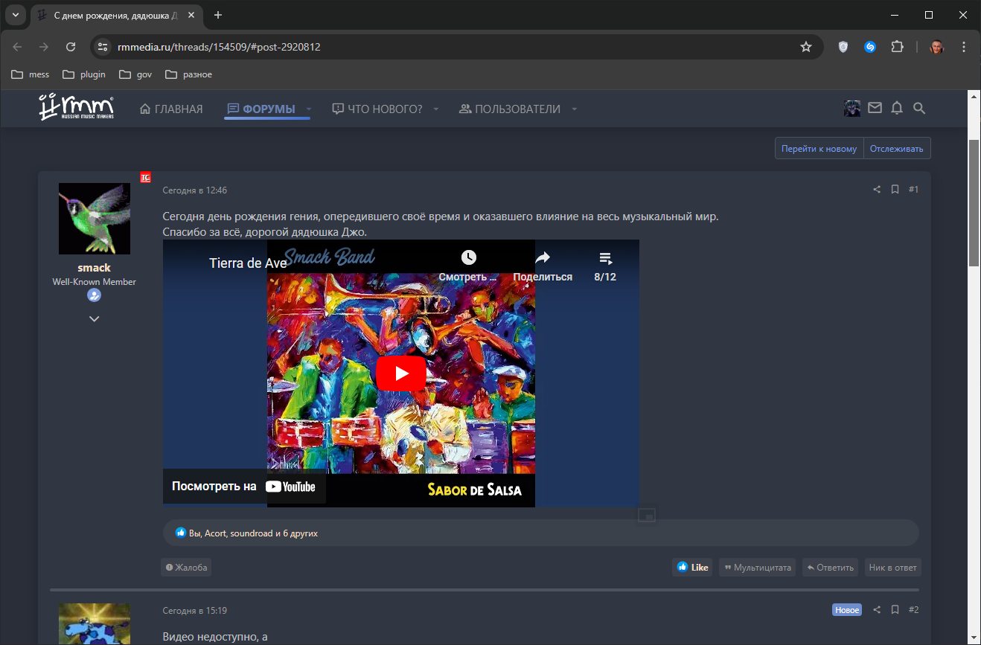
Task: Expand smack's user info chevron
Action: click(x=95, y=319)
